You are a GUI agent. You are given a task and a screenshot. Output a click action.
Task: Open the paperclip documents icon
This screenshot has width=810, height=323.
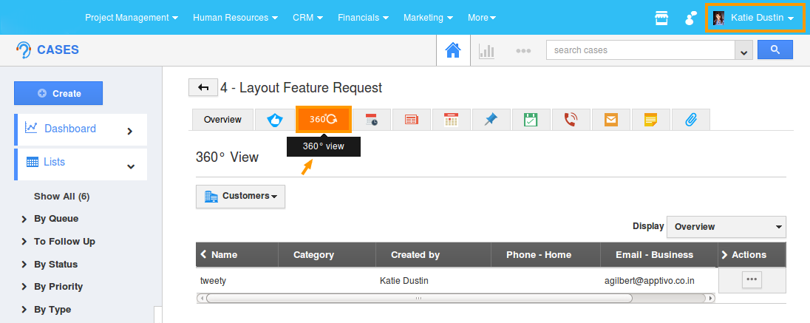point(690,120)
